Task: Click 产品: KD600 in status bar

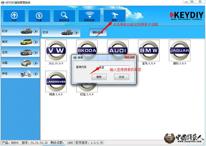Action: (x=10, y=143)
